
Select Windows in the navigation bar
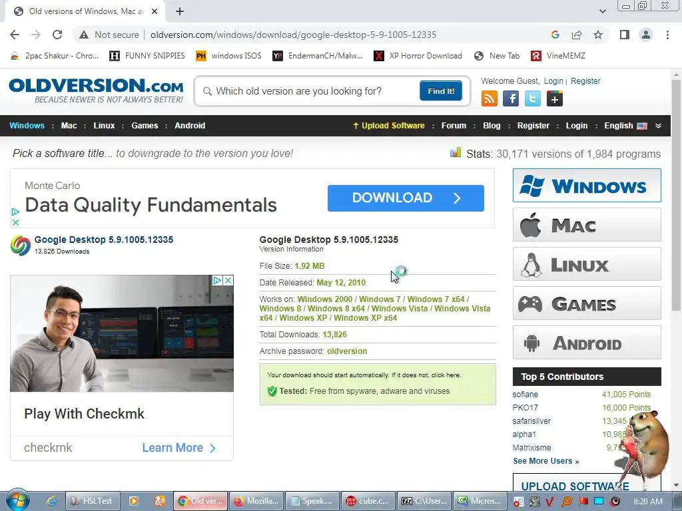coord(27,126)
